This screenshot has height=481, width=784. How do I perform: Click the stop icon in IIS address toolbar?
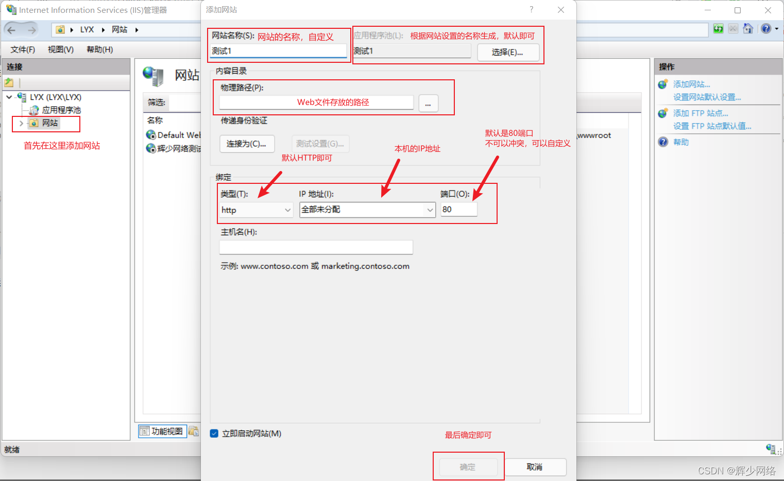coord(733,29)
